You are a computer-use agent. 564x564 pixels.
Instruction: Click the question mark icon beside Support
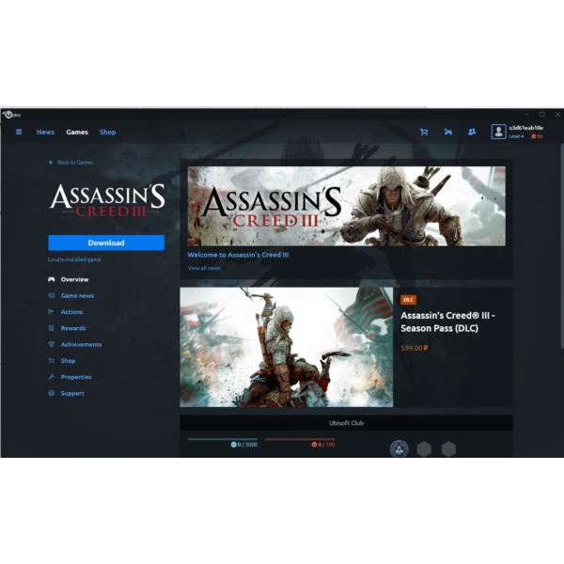coord(52,393)
